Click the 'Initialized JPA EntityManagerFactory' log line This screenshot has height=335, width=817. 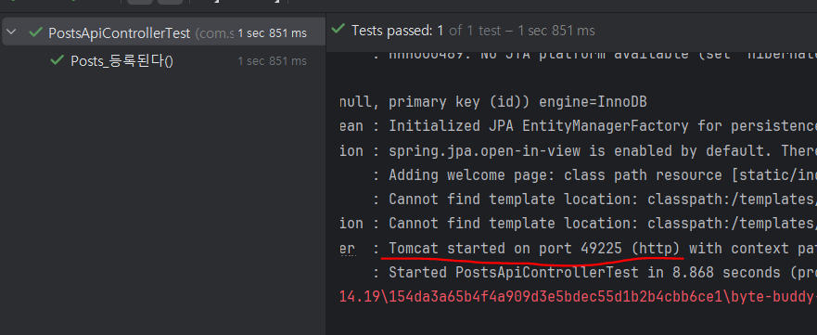point(579,126)
